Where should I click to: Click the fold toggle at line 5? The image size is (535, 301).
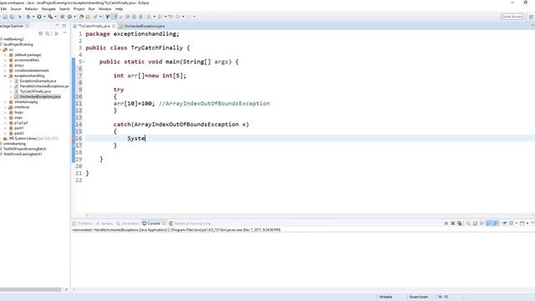[x=84, y=62]
